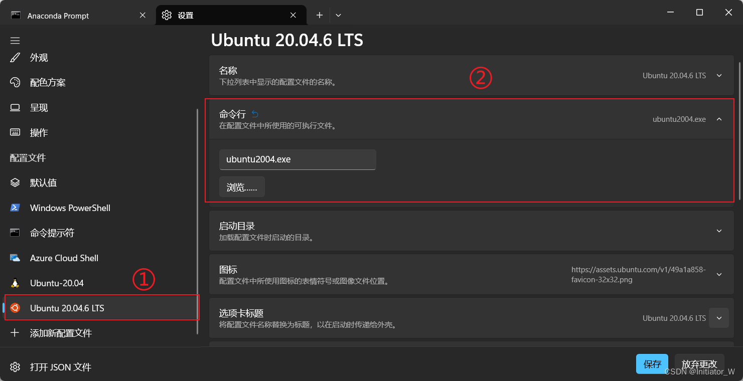
Task: Open a new terminal tab with plus icon
Action: [319, 15]
